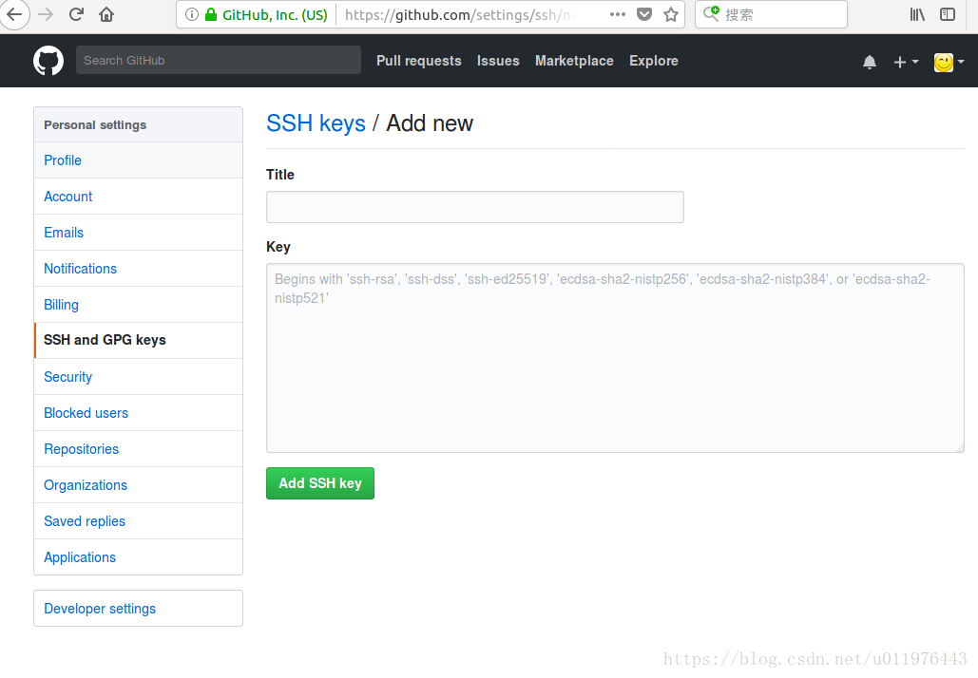978x678 pixels.
Task: Open Notifications settings in sidebar
Action: (x=138, y=270)
